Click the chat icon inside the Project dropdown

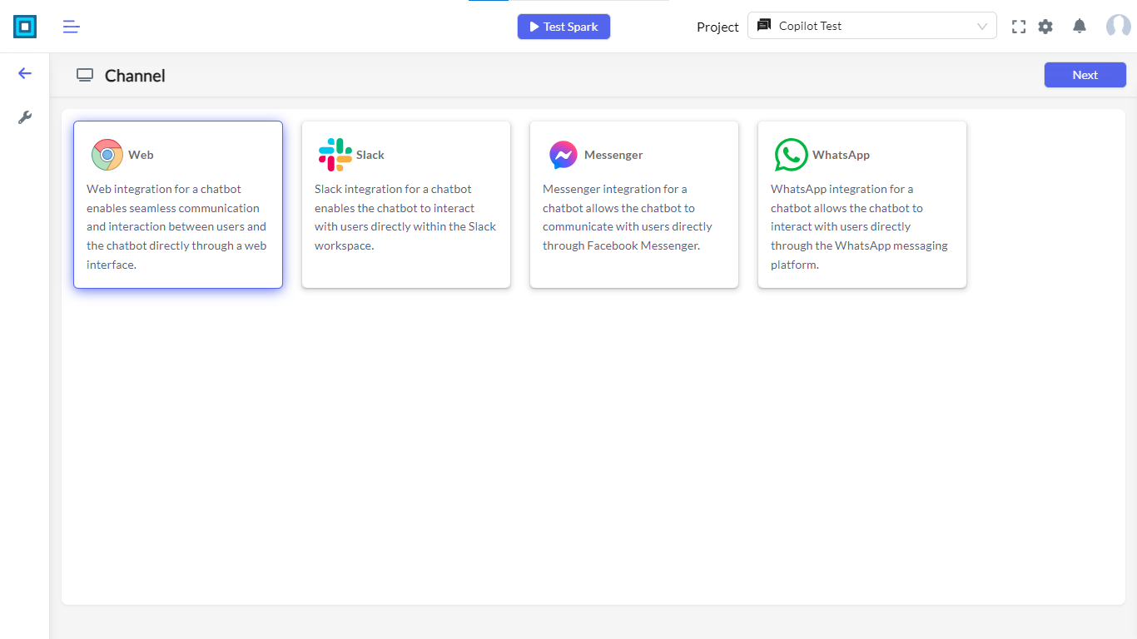(x=764, y=26)
